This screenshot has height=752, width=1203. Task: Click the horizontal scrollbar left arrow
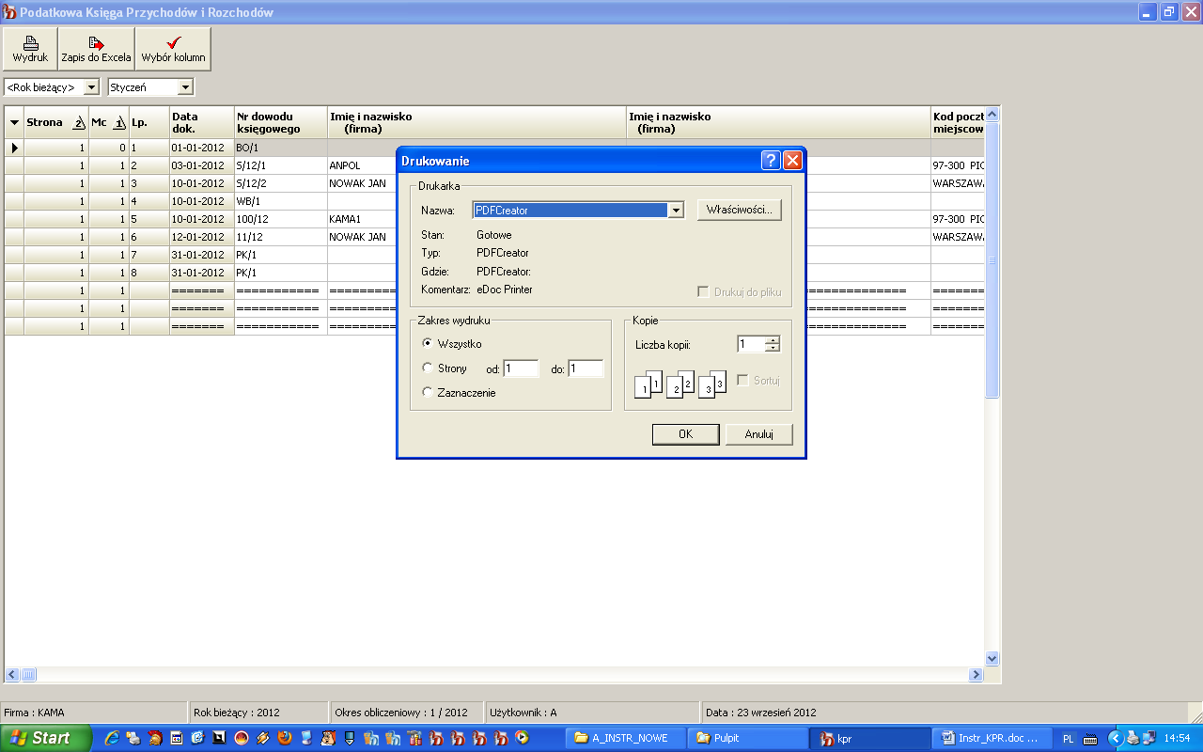pos(12,675)
